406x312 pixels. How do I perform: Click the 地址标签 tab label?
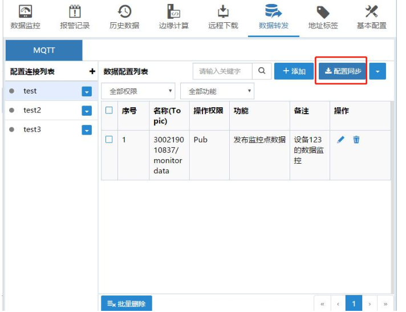(323, 26)
